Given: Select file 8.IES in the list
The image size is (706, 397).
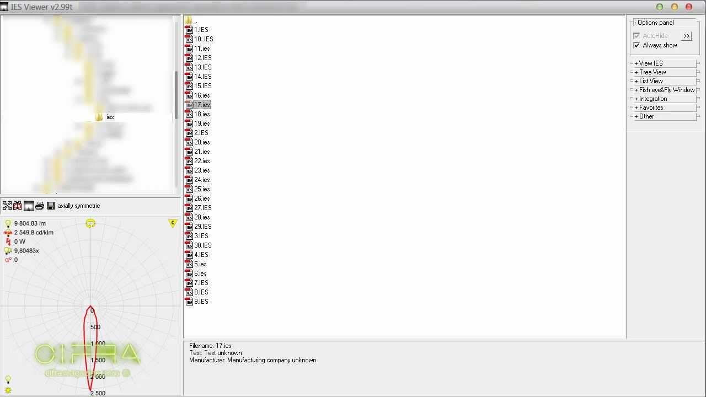Looking at the screenshot, I should click(197, 292).
